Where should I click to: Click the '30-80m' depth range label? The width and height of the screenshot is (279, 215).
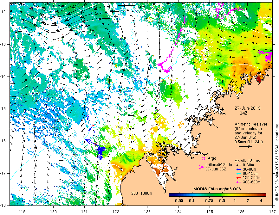(250, 169)
